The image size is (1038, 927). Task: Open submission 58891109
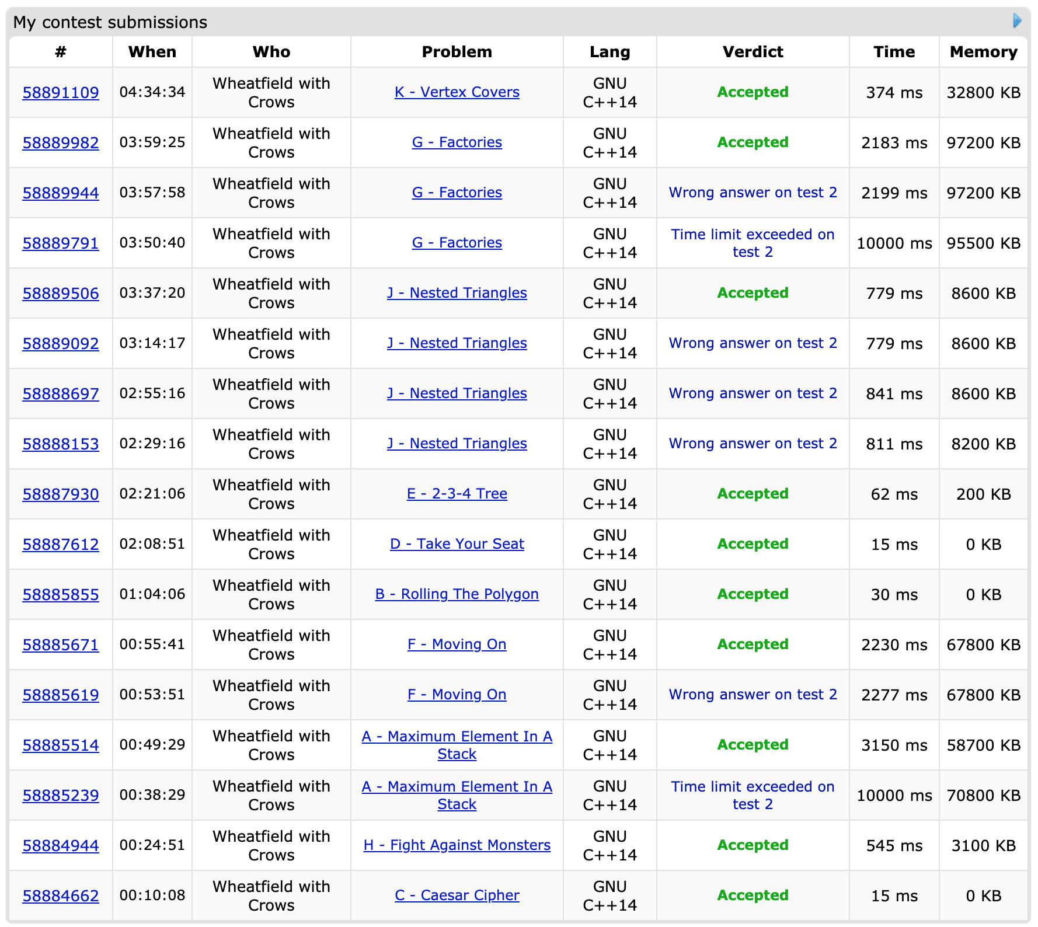click(61, 93)
